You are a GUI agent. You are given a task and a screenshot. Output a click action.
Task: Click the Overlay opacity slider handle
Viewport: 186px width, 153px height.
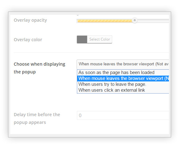(135, 20)
